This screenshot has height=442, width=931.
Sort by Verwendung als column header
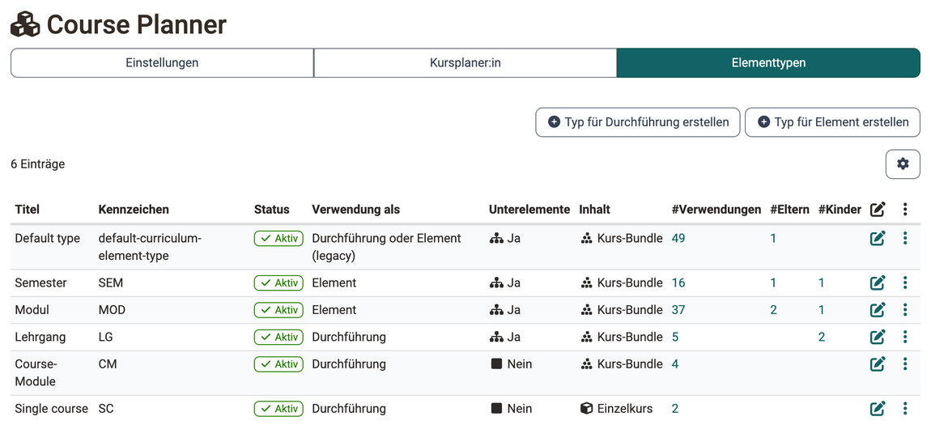click(x=356, y=209)
